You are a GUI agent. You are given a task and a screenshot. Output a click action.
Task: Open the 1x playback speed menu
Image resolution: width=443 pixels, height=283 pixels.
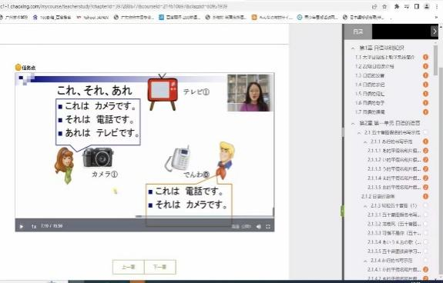[34, 226]
